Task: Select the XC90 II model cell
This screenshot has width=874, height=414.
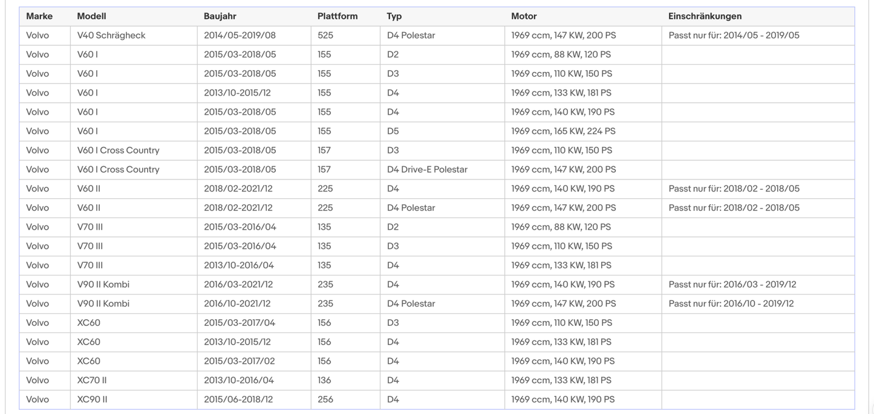Action: click(93, 399)
